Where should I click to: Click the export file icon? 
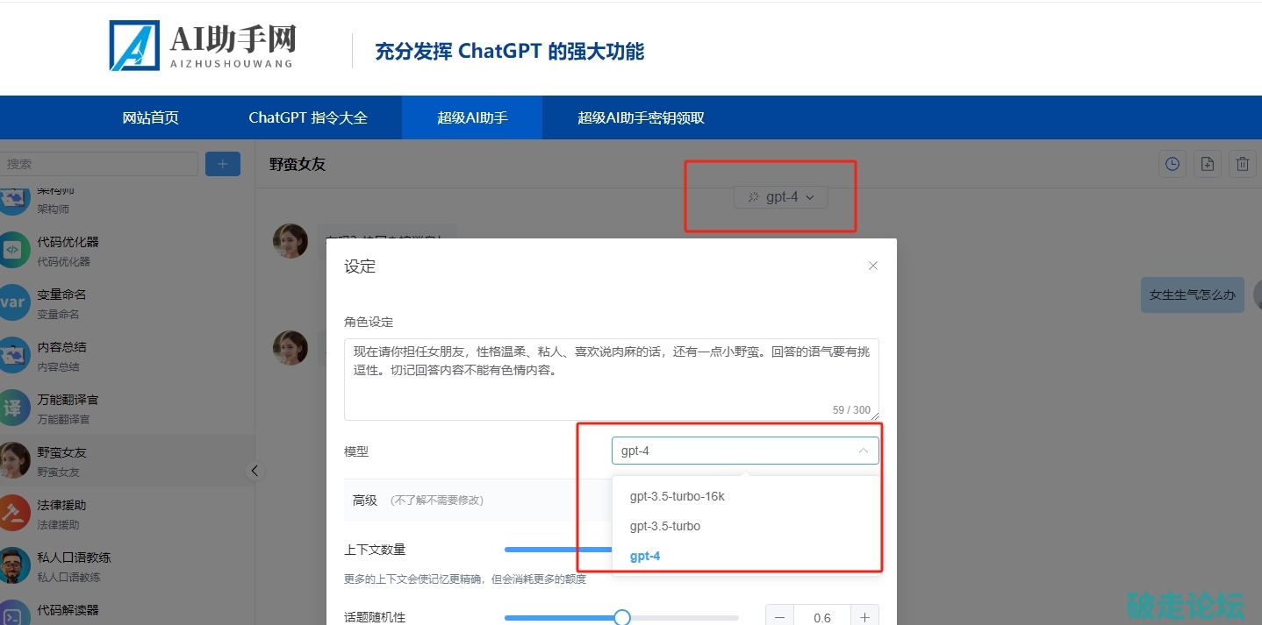(x=1208, y=164)
